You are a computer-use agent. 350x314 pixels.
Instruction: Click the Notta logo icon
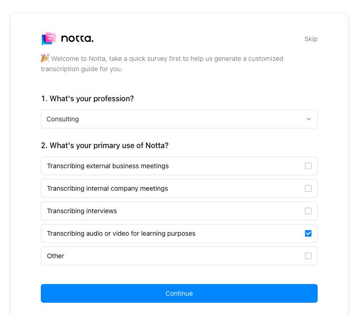point(49,39)
